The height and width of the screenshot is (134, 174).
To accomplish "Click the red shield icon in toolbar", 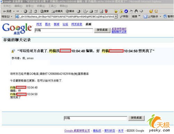I will 106,11.
